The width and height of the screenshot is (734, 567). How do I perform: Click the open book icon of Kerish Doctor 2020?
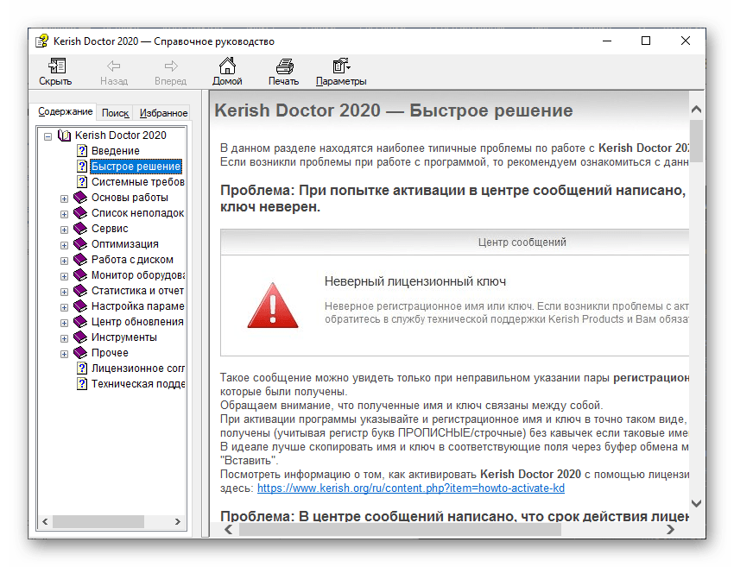(64, 135)
